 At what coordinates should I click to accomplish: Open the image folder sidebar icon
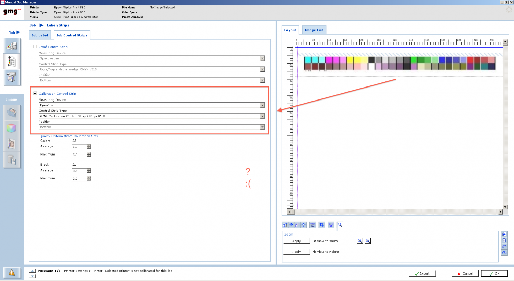coord(12,112)
